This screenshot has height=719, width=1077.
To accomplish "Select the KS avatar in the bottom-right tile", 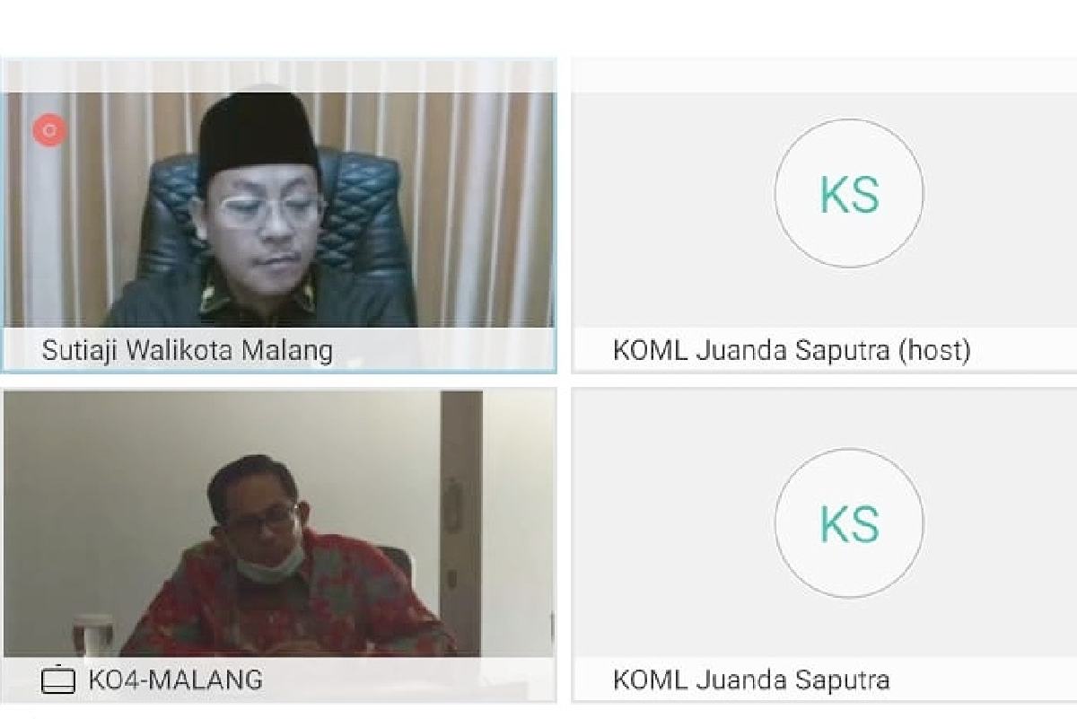I will (x=848, y=522).
